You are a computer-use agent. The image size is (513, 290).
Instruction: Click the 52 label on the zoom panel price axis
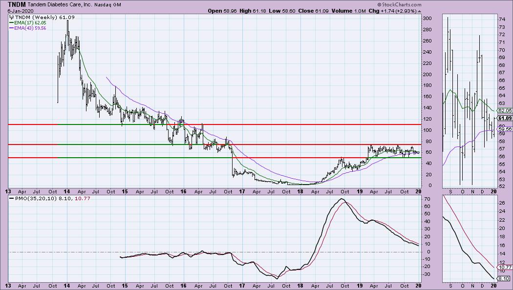(502, 186)
